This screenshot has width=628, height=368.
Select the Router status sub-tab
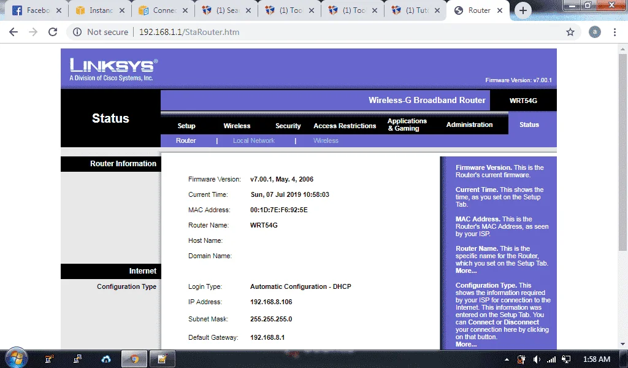click(x=186, y=140)
